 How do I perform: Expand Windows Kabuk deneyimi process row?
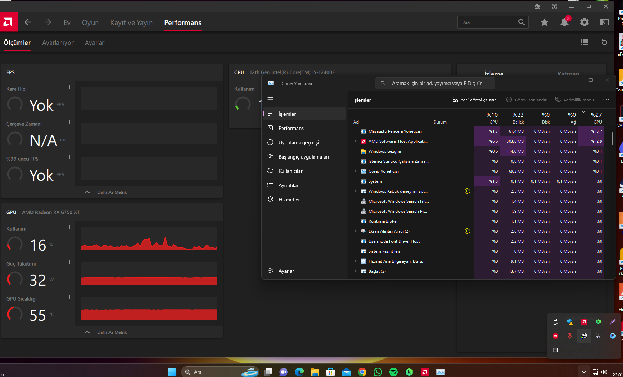click(x=355, y=191)
